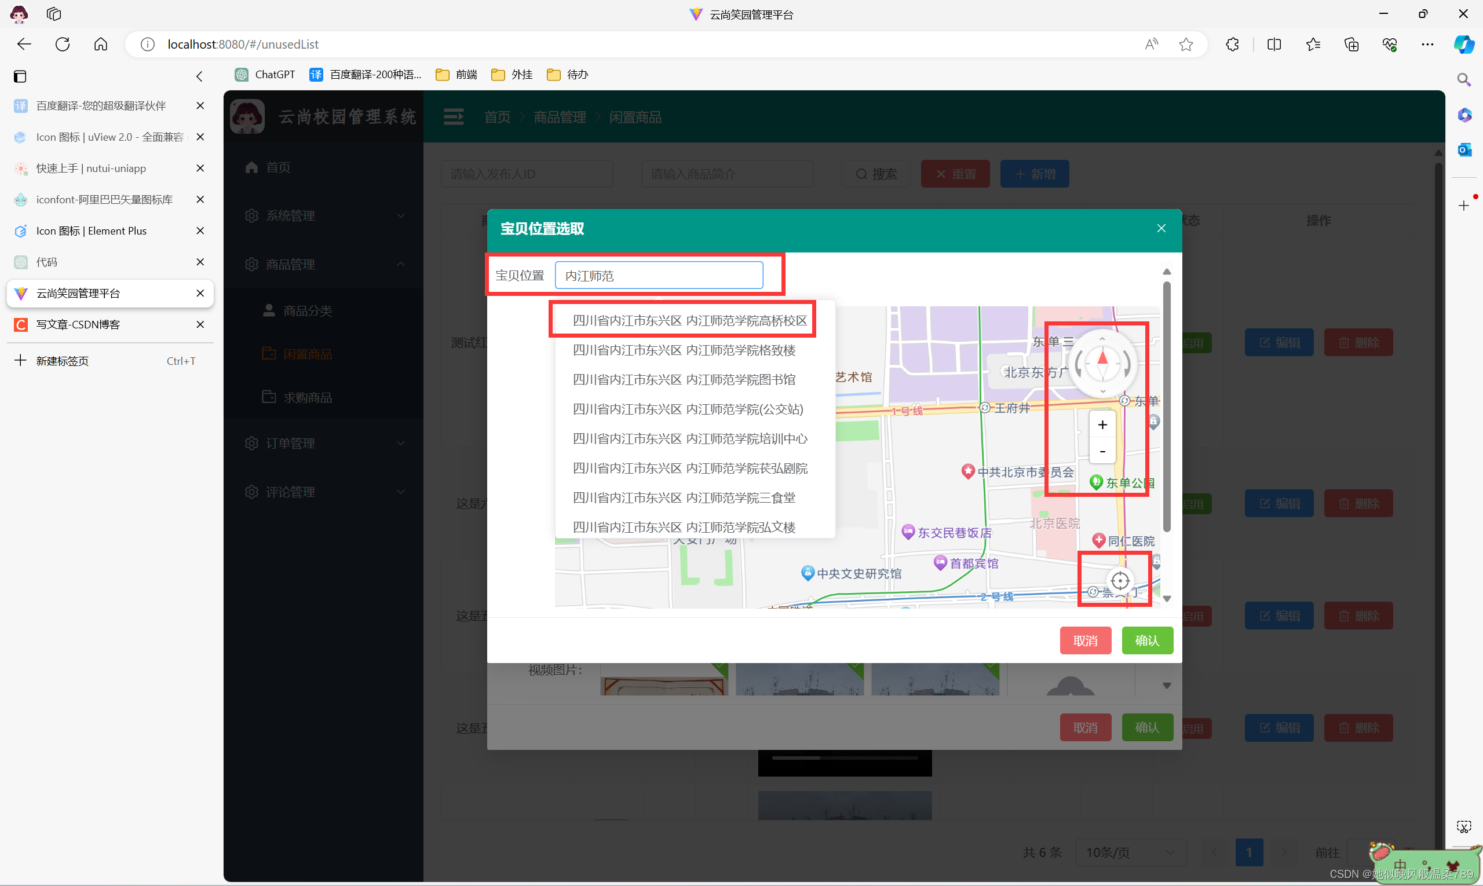This screenshot has width=1483, height=886.
Task: Open the browser settings and more menu
Action: click(1427, 44)
